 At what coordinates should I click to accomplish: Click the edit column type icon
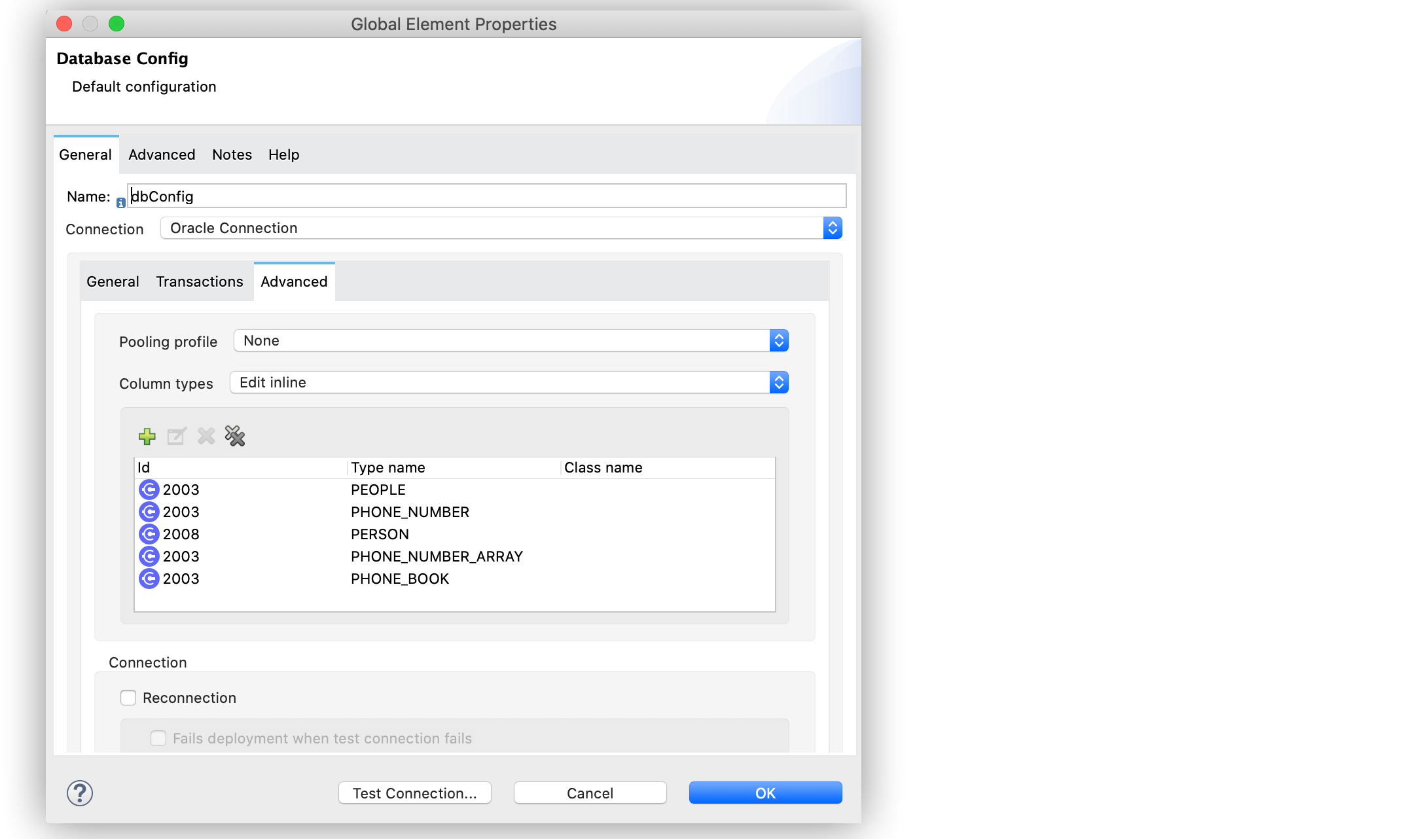tap(176, 436)
